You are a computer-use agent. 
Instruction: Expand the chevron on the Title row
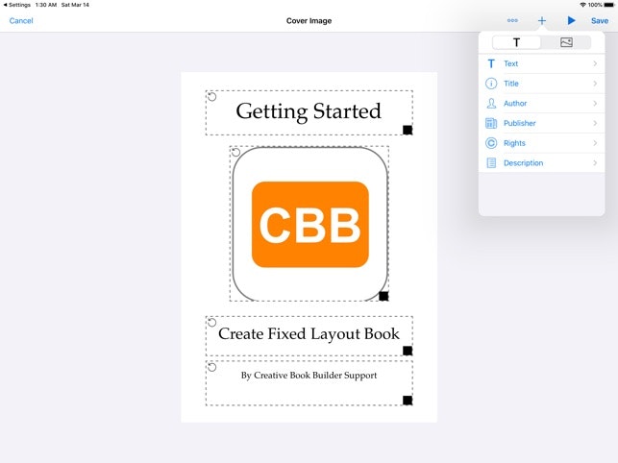(595, 84)
